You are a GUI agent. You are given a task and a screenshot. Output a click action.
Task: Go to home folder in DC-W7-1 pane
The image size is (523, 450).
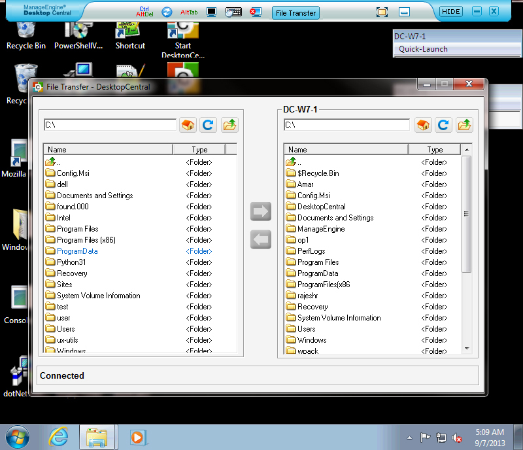[423, 125]
